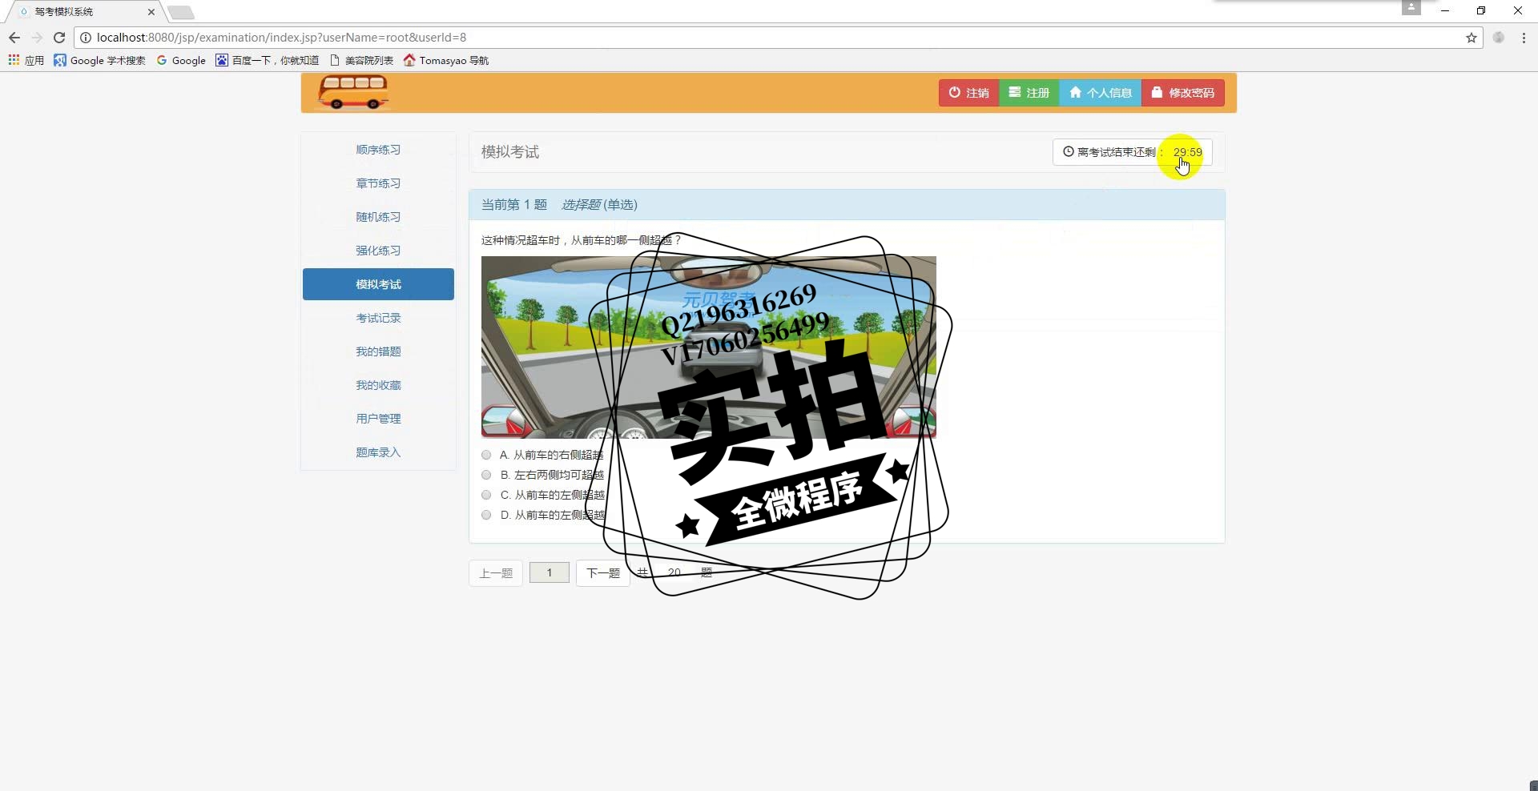Open the 美容院列表 bookmark
Viewport: 1538px width, 791px height.
361,60
